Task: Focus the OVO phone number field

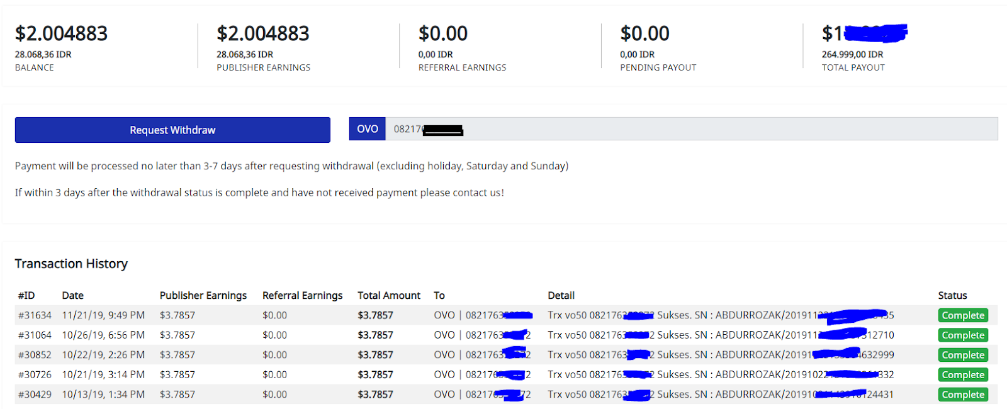Action: [692, 129]
